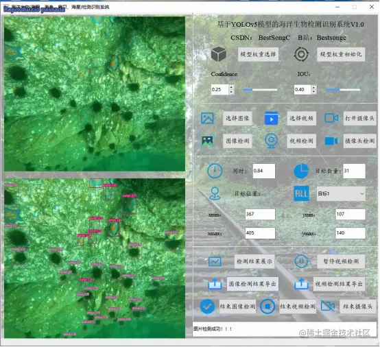Click the 暂停视频检测 button
Image resolution: width=380 pixels, height=347 pixels.
[341, 261]
